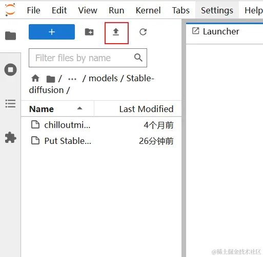Click the Jupyter logo icon
Image resolution: width=263 pixels, height=257 pixels.
(x=10, y=10)
